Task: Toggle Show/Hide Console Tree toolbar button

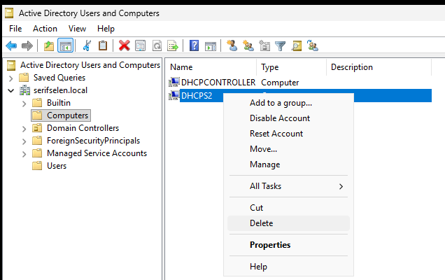Action: tap(66, 45)
